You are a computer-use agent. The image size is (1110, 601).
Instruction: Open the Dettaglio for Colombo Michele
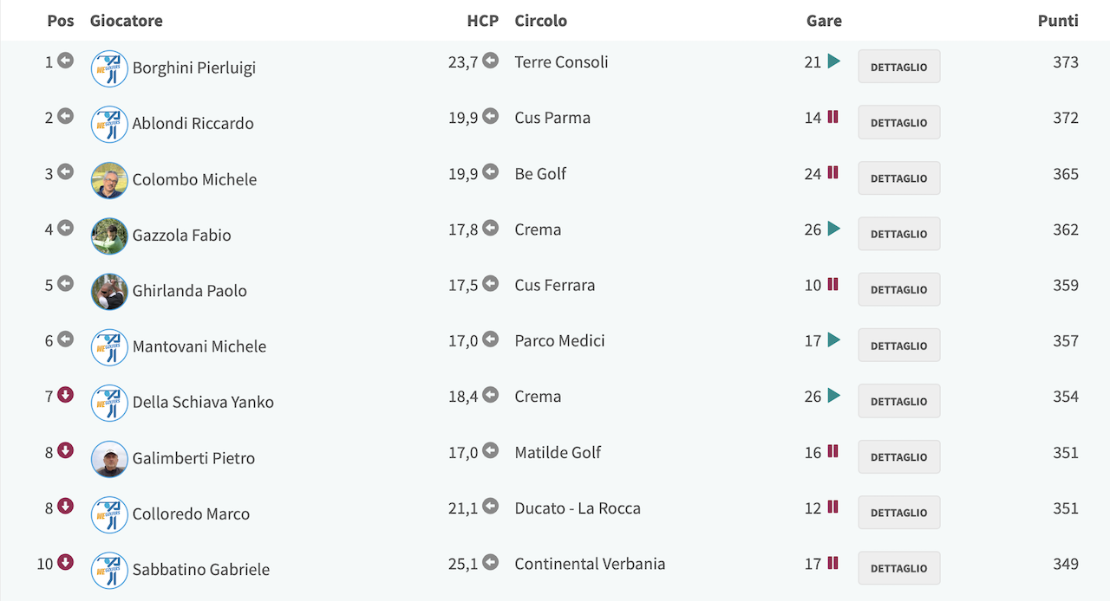[x=899, y=178]
